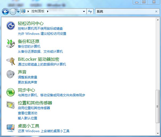Open 从备份还原数据、文件或计算机 link
161x137 pixels.
[x=40, y=51]
